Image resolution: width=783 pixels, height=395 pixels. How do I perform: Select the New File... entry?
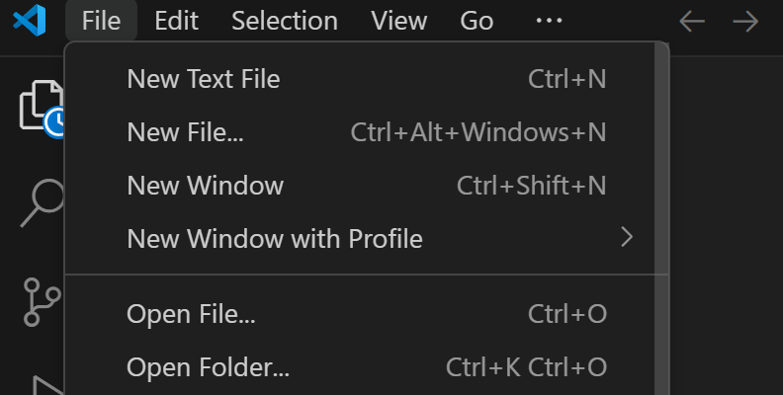pos(186,132)
